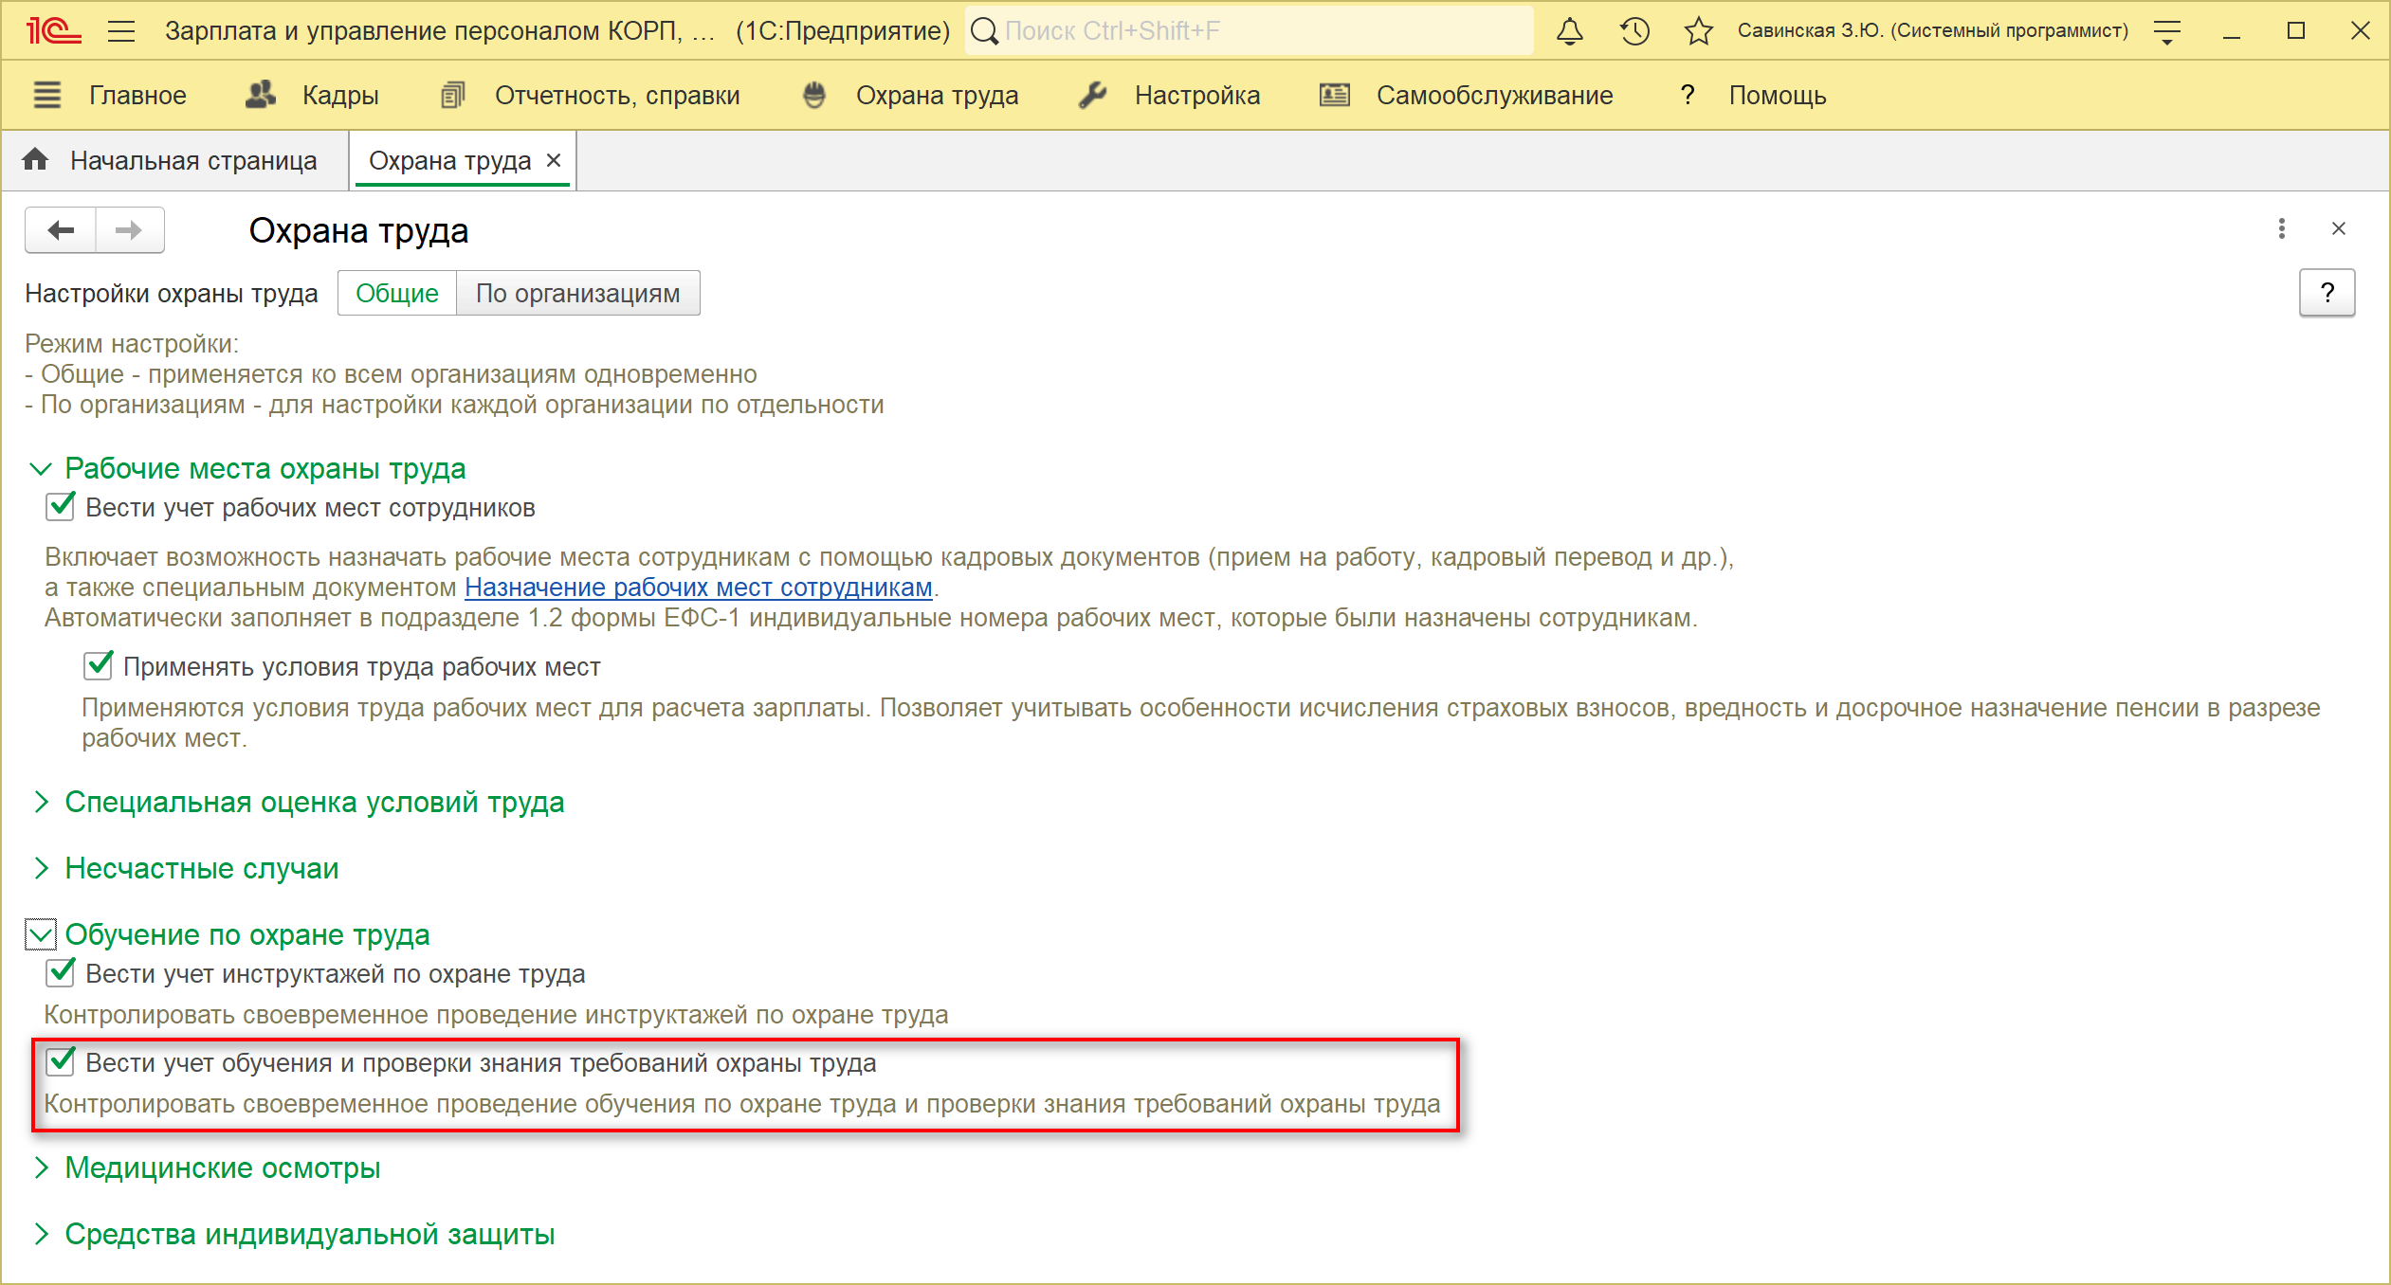Image resolution: width=2391 pixels, height=1285 pixels.
Task: Click the forward arrow navigation button
Action: [129, 230]
